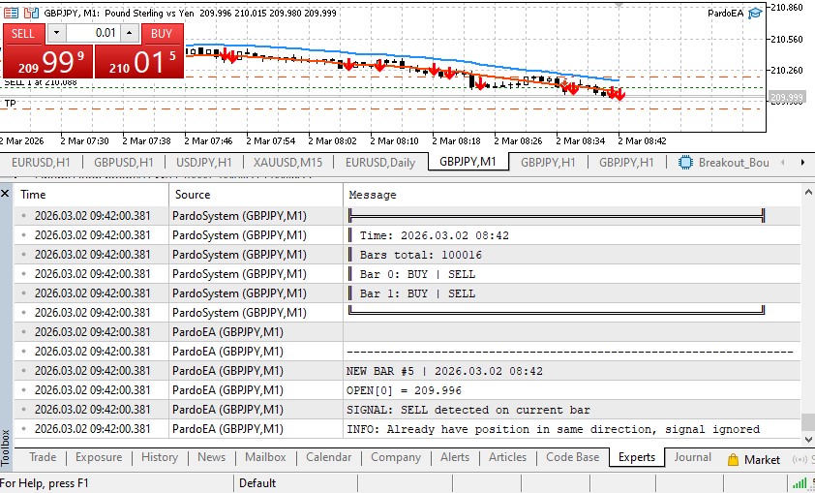Click the TP level label on chart

point(10,104)
